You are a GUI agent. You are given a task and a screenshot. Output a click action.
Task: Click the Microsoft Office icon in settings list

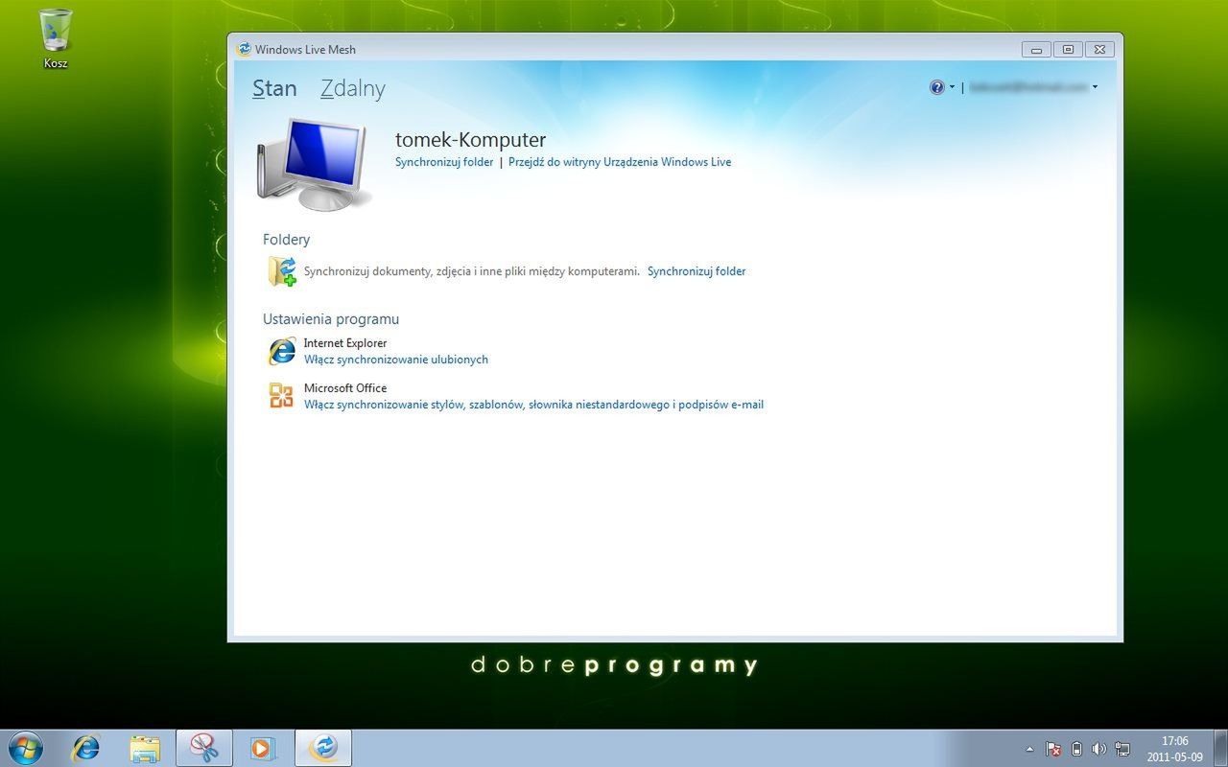[x=281, y=396]
